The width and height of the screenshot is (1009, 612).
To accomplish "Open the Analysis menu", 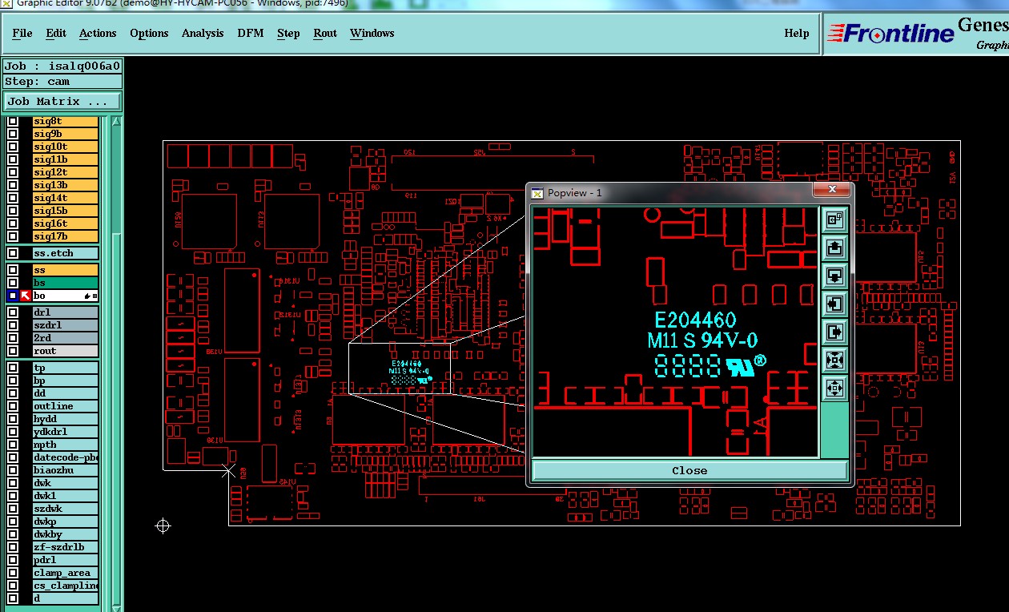I will click(203, 33).
